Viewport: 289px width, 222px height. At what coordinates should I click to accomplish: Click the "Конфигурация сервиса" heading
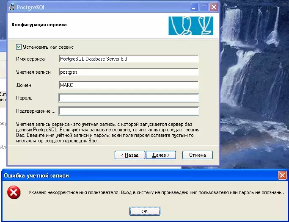click(x=39, y=25)
